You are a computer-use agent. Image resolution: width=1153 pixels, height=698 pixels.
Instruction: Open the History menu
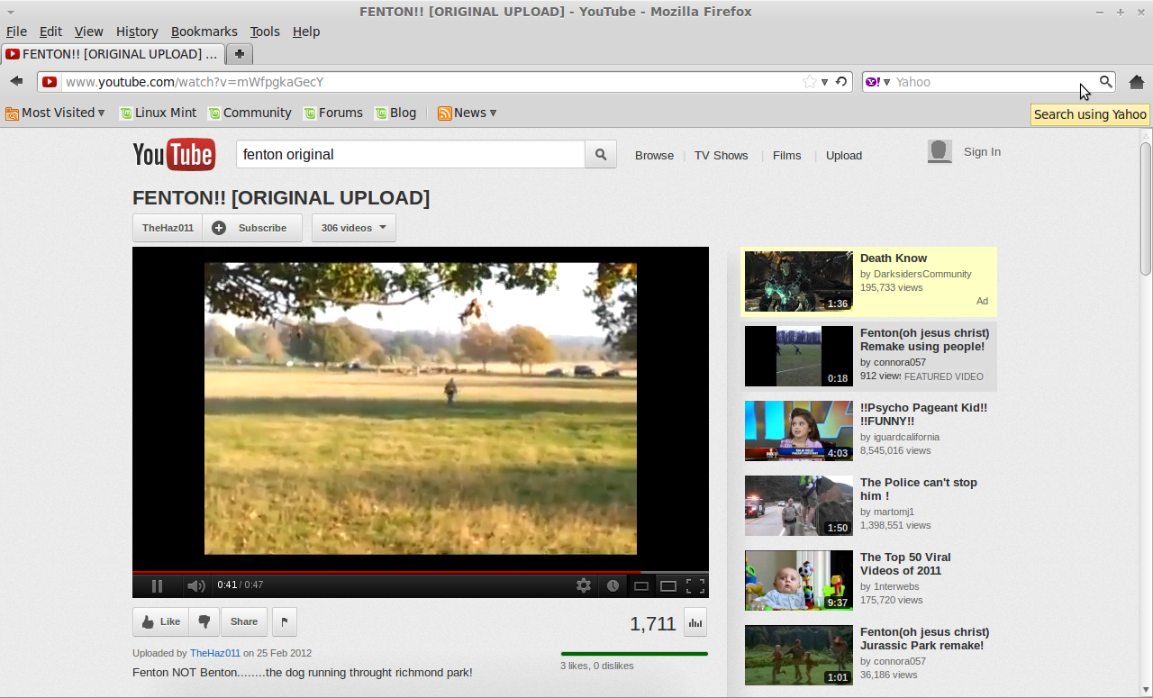point(137,32)
